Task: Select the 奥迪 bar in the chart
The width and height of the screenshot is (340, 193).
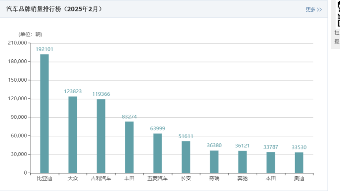Action: pyautogui.click(x=299, y=163)
